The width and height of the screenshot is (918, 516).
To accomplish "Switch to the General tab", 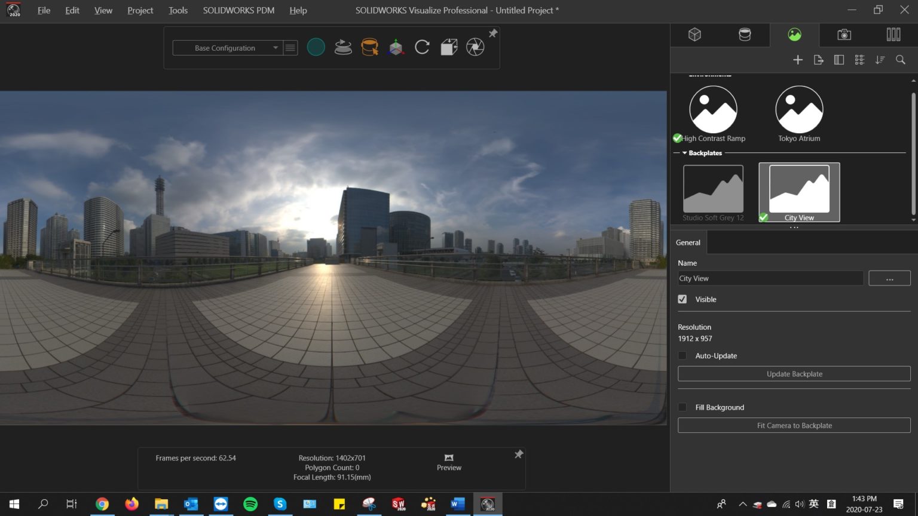I will pyautogui.click(x=687, y=242).
